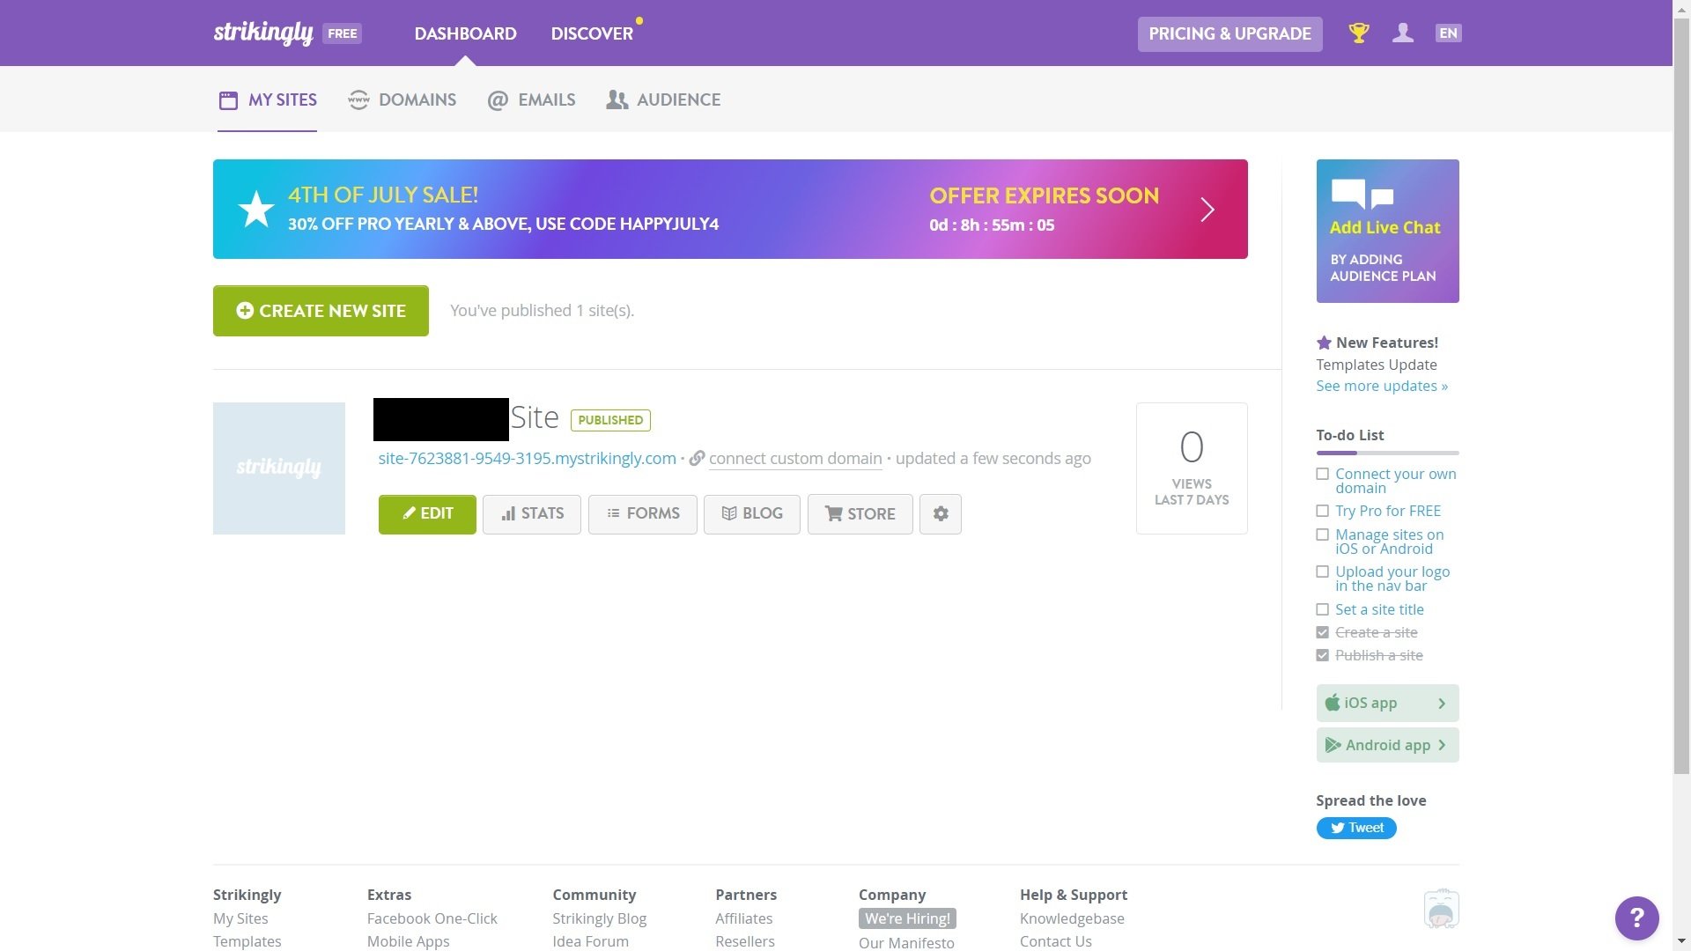1691x951 pixels.
Task: Open Templates footer link
Action: click(247, 941)
